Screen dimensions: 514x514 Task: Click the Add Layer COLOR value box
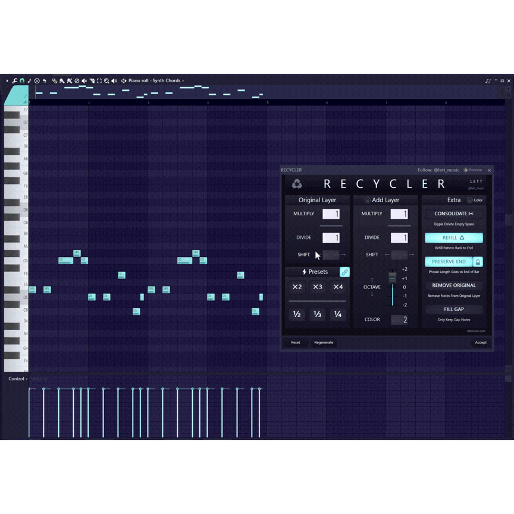[399, 320]
